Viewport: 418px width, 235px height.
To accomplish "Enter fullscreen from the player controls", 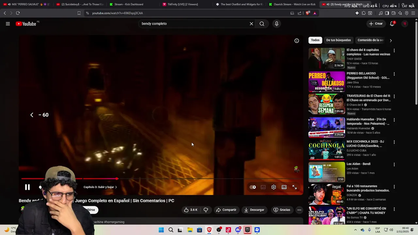I will click(295, 187).
